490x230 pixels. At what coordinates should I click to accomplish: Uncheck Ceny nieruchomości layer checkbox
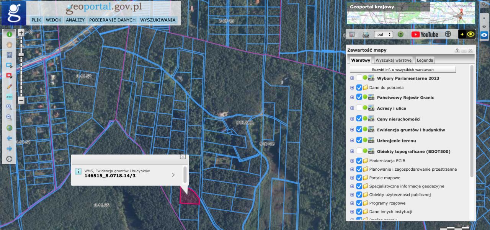[x=359, y=119]
